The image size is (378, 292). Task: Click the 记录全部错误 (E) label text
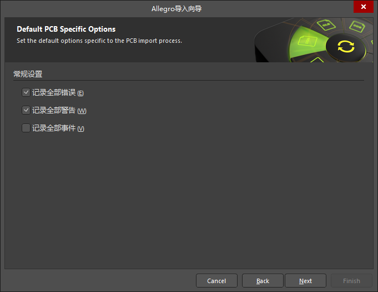coord(58,93)
